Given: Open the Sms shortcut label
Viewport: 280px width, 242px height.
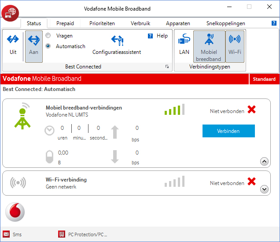Looking at the screenshot, I should pos(17,234).
